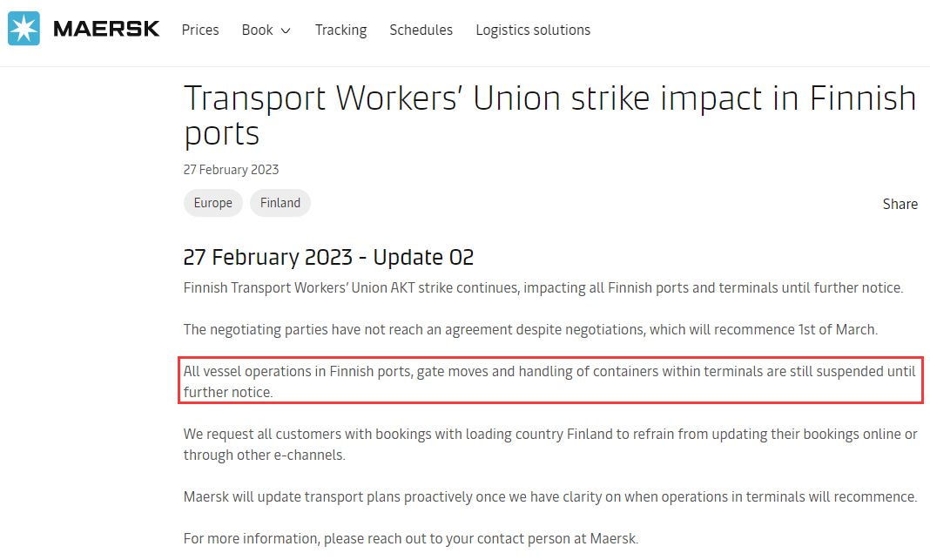Click the paragraph about refraining from updating bookings
Image resolution: width=930 pixels, height=560 pixels.
(550, 444)
